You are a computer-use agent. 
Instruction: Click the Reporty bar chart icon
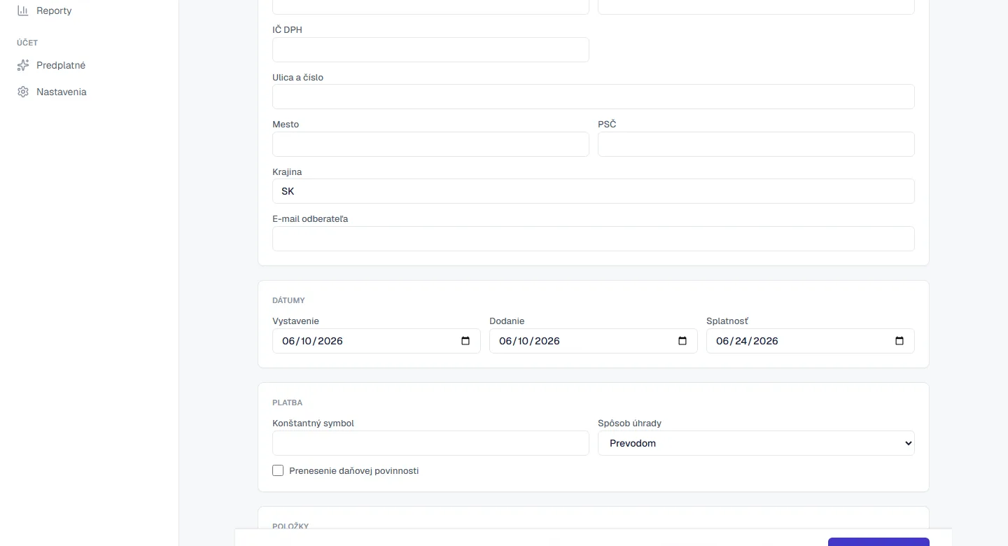tap(23, 10)
